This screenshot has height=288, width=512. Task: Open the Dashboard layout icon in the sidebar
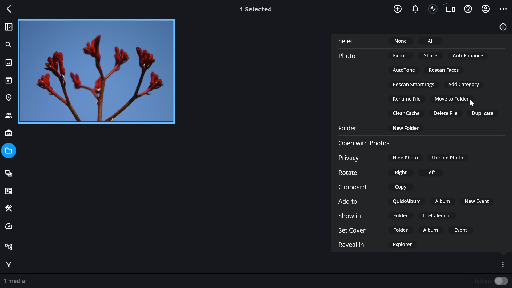pos(9,191)
